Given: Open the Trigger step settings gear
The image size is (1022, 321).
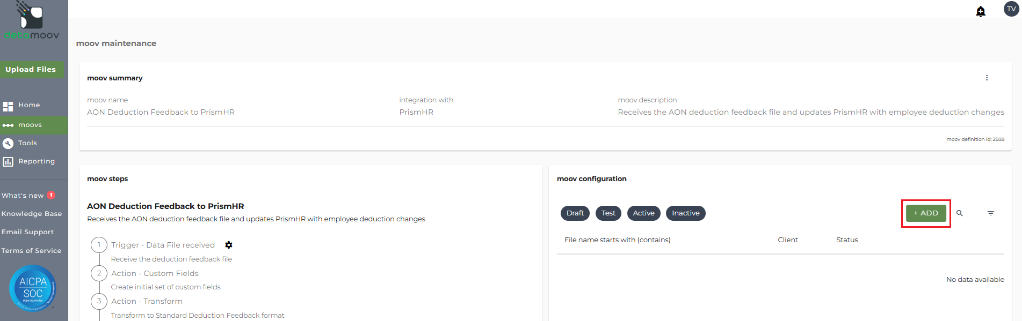Looking at the screenshot, I should pos(229,245).
